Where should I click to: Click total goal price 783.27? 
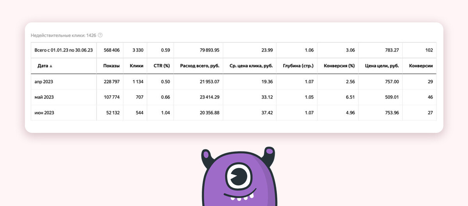point(391,50)
